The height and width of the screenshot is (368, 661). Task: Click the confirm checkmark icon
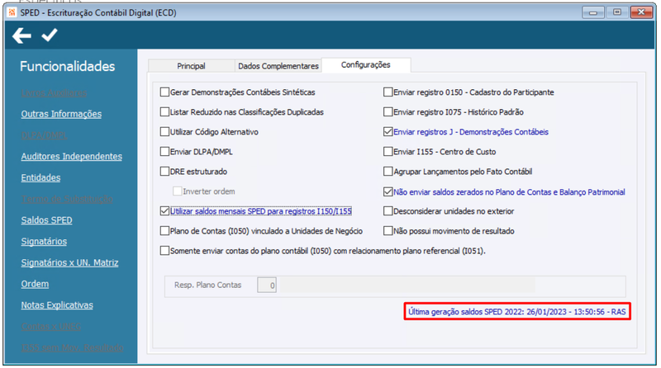coord(50,35)
